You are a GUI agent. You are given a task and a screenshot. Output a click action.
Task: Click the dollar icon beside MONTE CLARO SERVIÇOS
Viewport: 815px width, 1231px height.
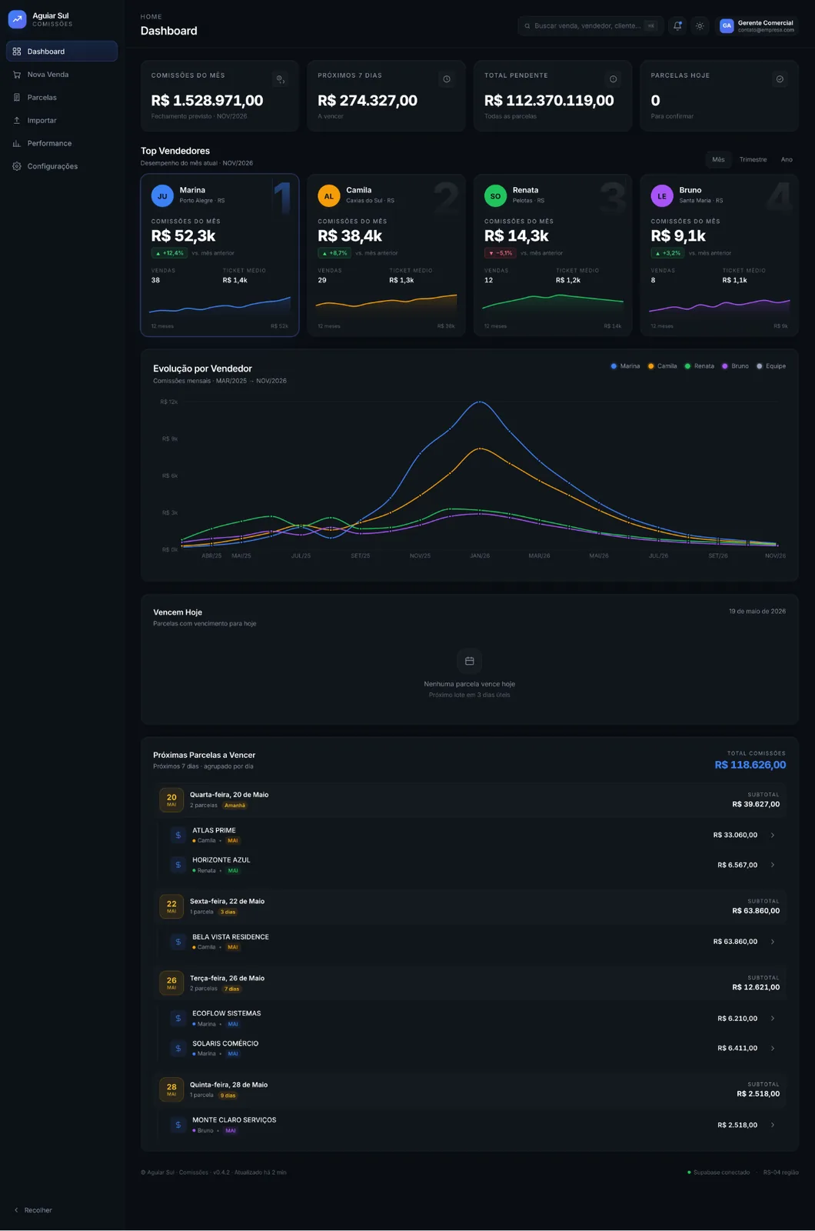pyautogui.click(x=178, y=1125)
